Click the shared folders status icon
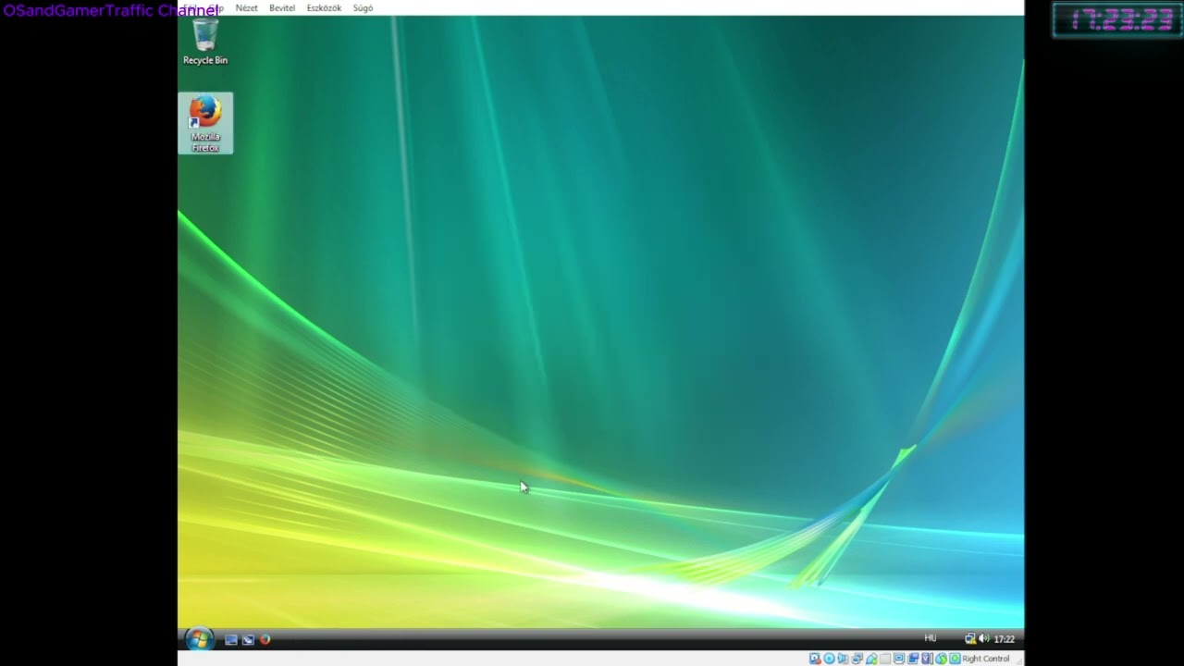1184x666 pixels. (885, 659)
